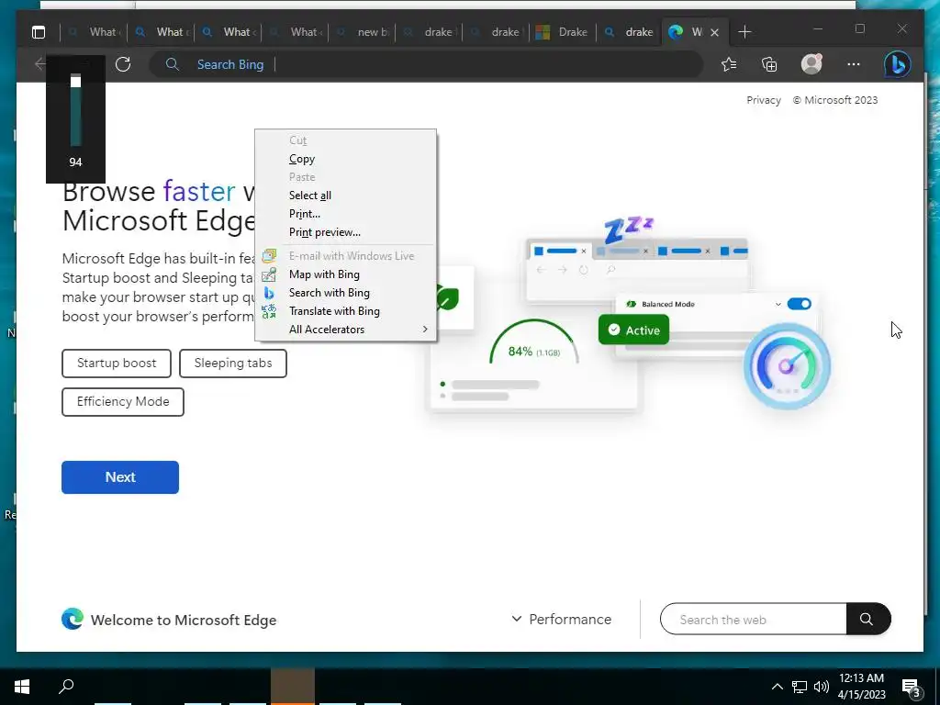This screenshot has width=940, height=705.
Task: Show hidden system tray icons
Action: 777,687
